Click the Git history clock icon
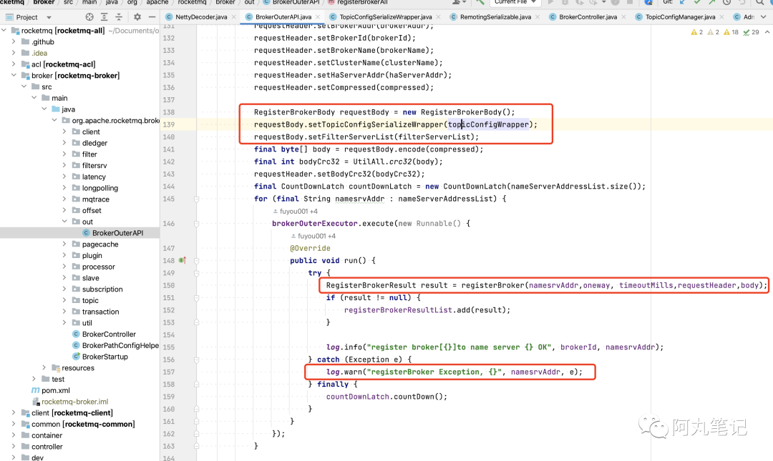Viewport: 773px width, 461px height. click(726, 2)
